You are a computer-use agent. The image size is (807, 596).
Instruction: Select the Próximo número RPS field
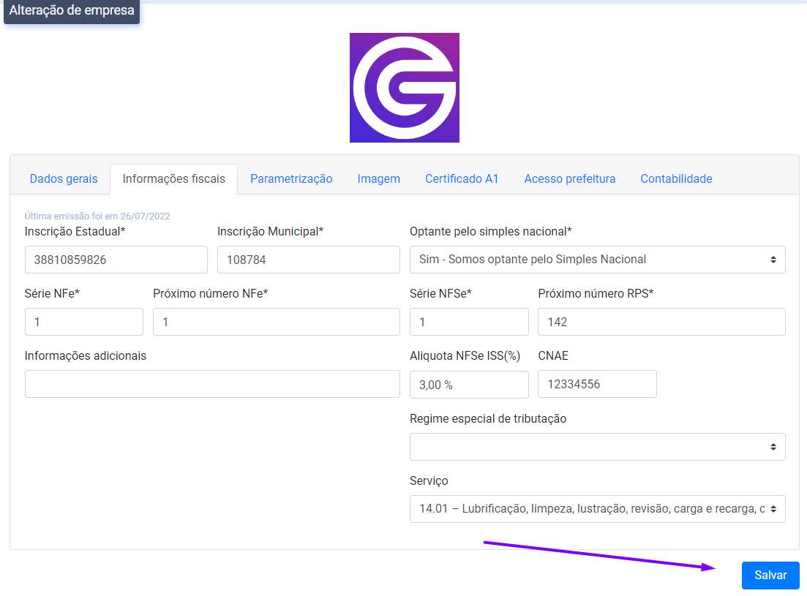661,322
